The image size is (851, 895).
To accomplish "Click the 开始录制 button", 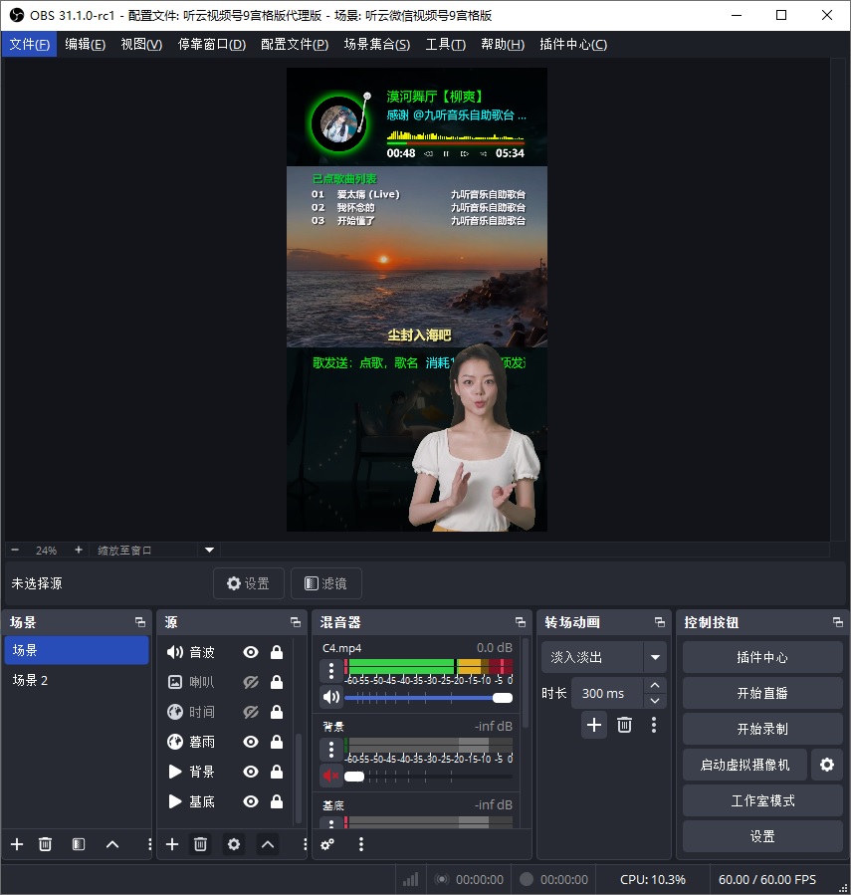I will tap(762, 729).
